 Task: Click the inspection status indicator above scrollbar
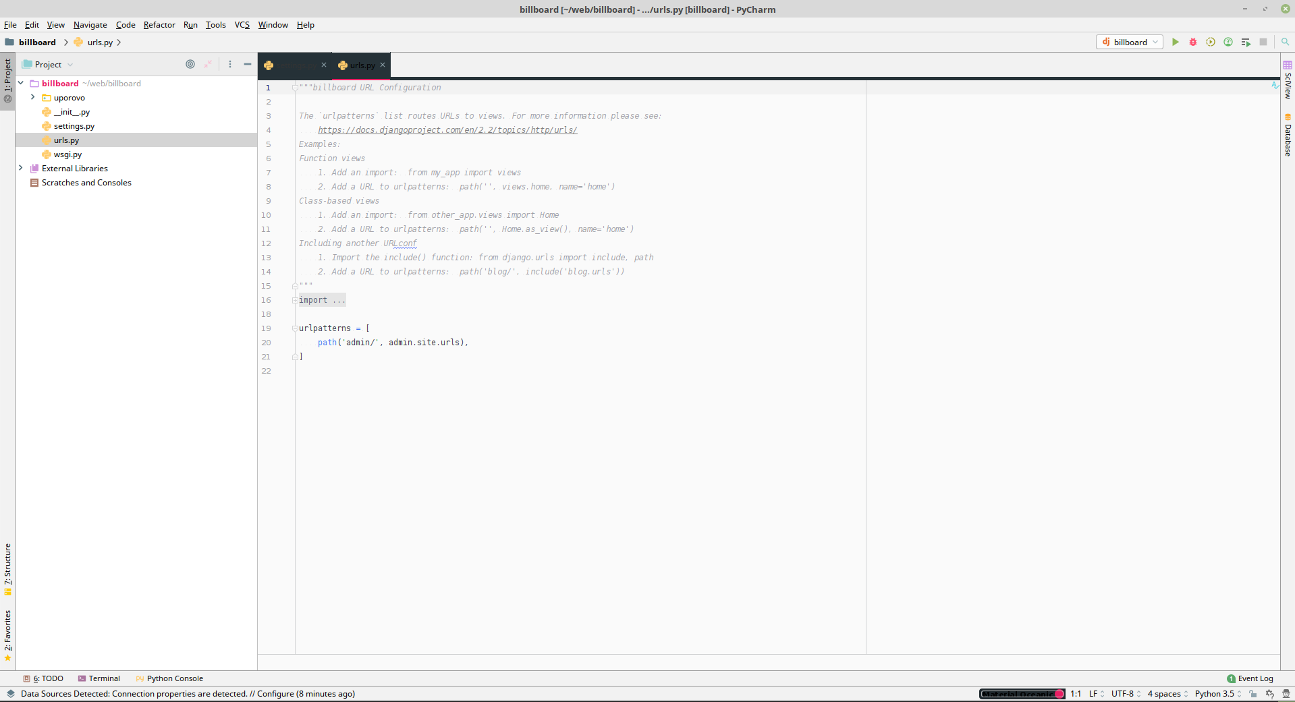coord(1275,85)
